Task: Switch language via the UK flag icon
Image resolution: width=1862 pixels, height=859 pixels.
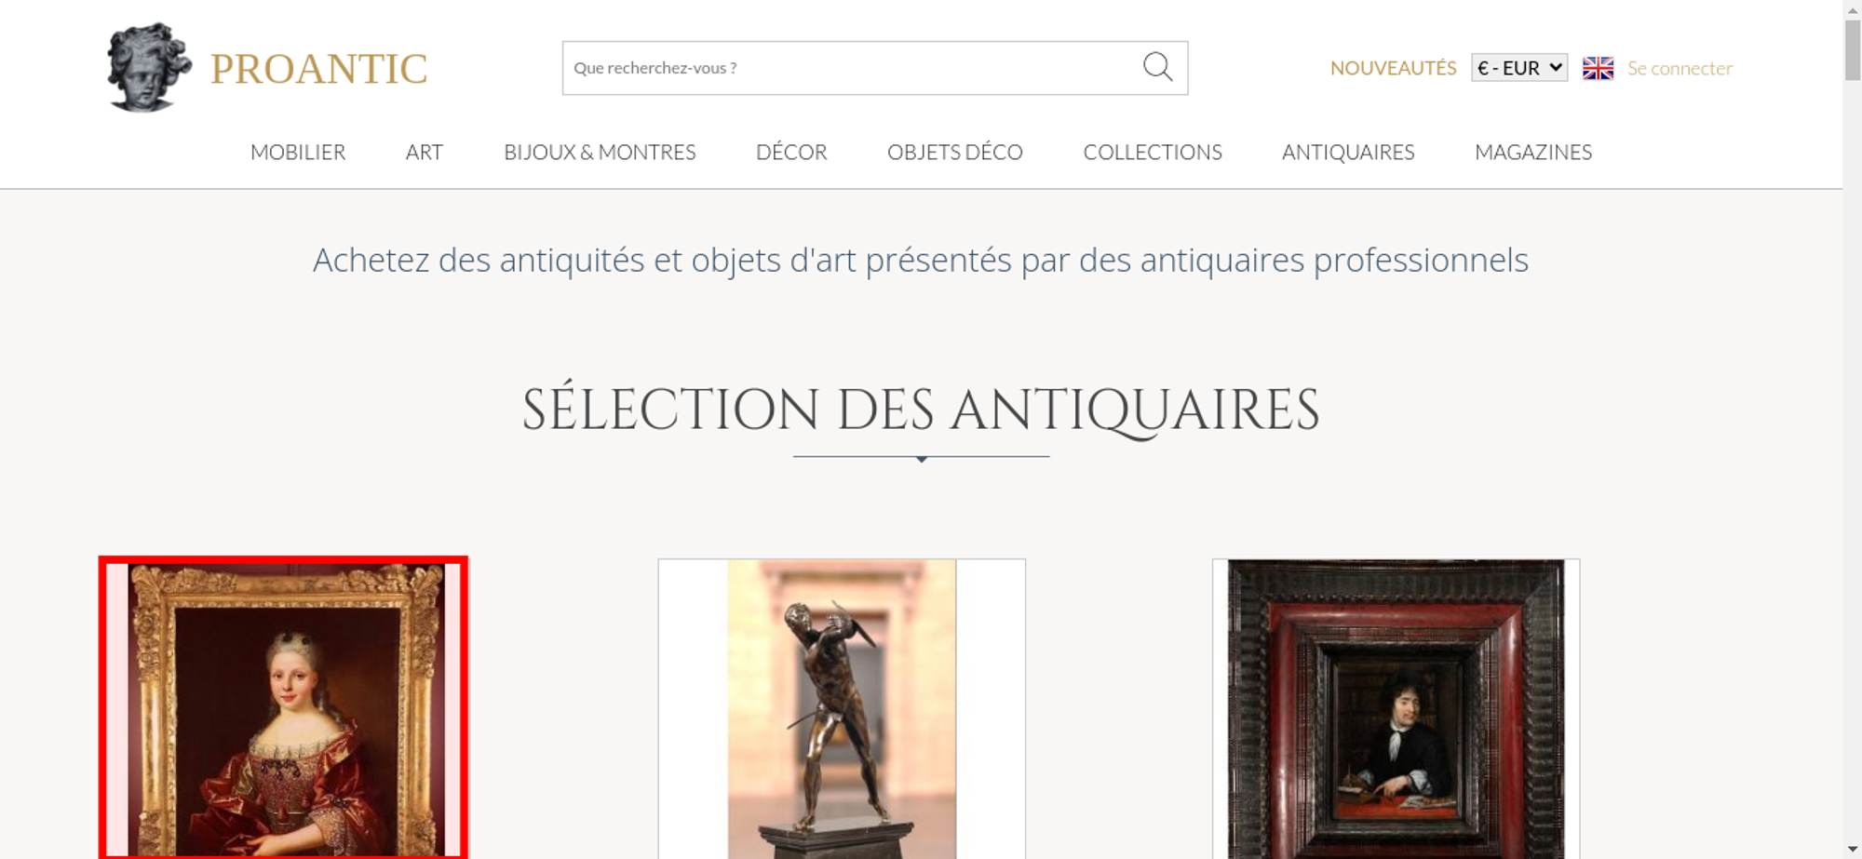Action: coord(1598,68)
